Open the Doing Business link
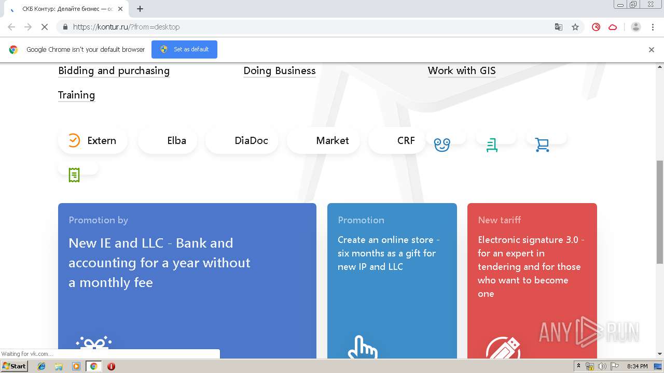 pyautogui.click(x=280, y=70)
